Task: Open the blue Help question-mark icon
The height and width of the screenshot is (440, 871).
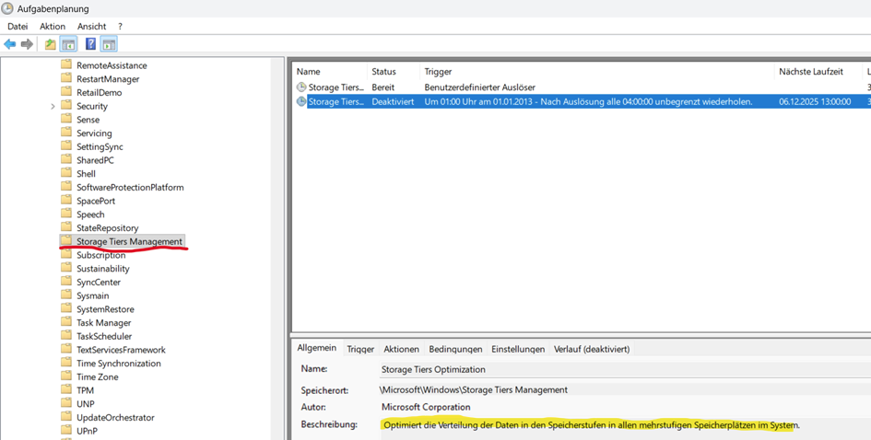Action: 91,44
